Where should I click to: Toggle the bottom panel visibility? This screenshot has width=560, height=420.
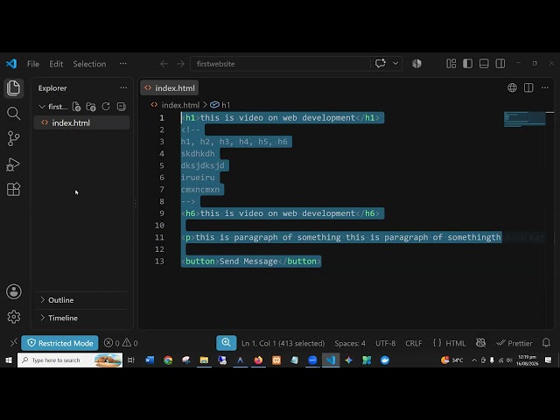coord(484,64)
